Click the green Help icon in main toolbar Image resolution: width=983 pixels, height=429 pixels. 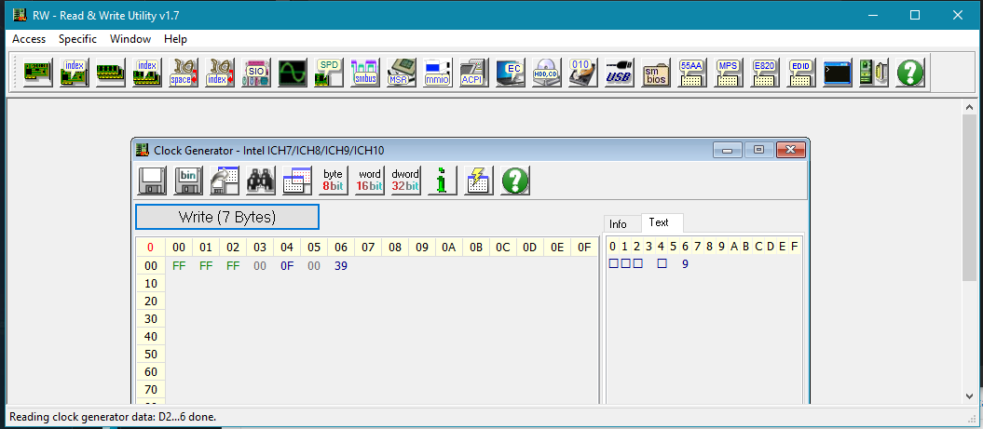click(911, 73)
